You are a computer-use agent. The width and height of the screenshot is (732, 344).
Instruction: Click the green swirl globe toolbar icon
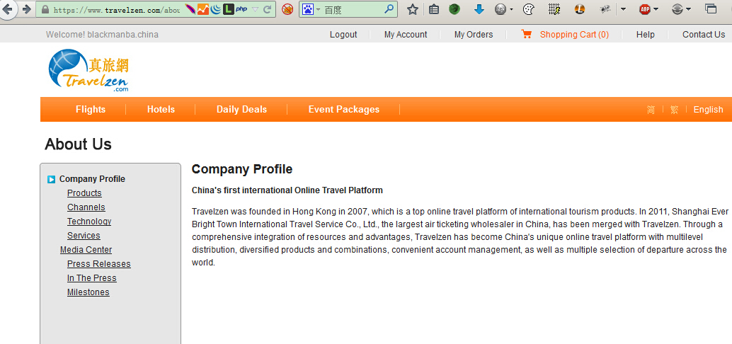coord(454,9)
